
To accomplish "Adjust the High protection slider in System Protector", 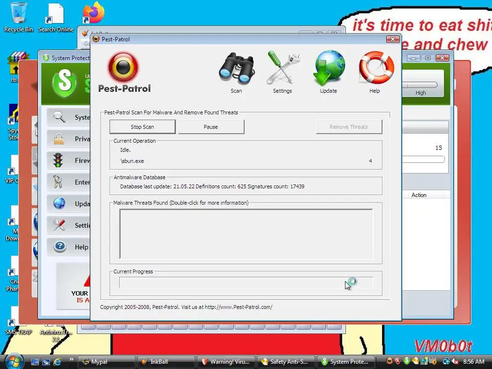I will [x=420, y=85].
